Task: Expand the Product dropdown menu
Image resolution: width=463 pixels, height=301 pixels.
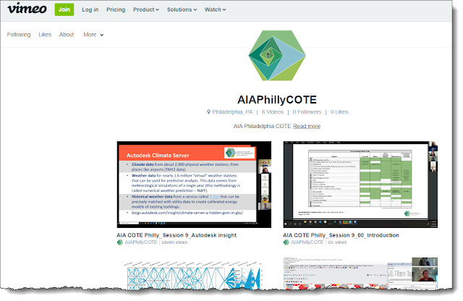Action: (x=146, y=9)
